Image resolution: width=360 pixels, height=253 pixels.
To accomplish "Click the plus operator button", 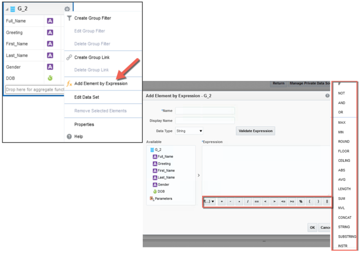I will tap(222, 201).
